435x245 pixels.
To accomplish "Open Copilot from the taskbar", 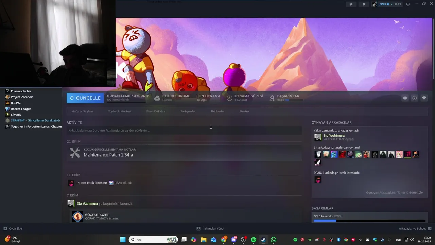I will click(x=194, y=240).
